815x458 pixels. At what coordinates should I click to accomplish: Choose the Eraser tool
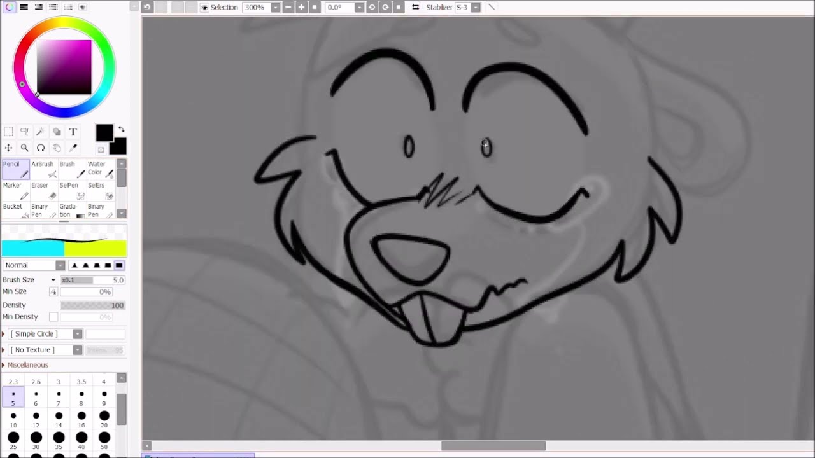[45, 190]
